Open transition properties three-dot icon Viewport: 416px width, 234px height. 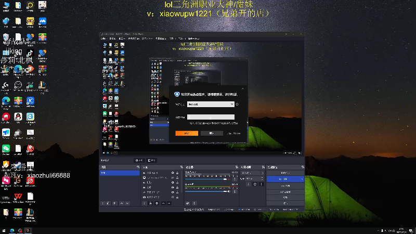pos(262,184)
